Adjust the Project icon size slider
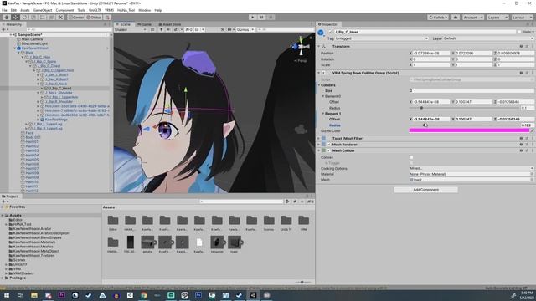 pos(302,283)
